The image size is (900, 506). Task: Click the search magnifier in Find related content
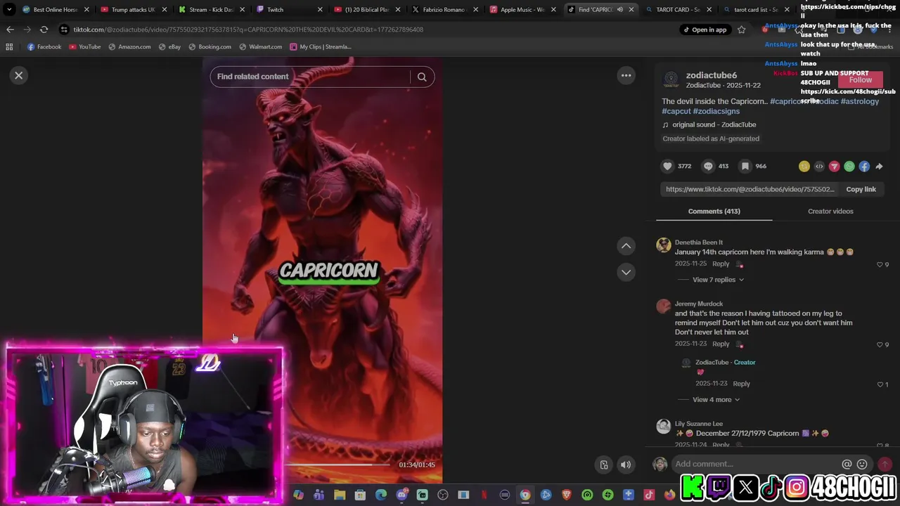422,77
